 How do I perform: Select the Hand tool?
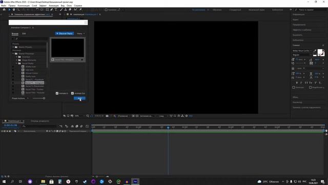(14, 10)
